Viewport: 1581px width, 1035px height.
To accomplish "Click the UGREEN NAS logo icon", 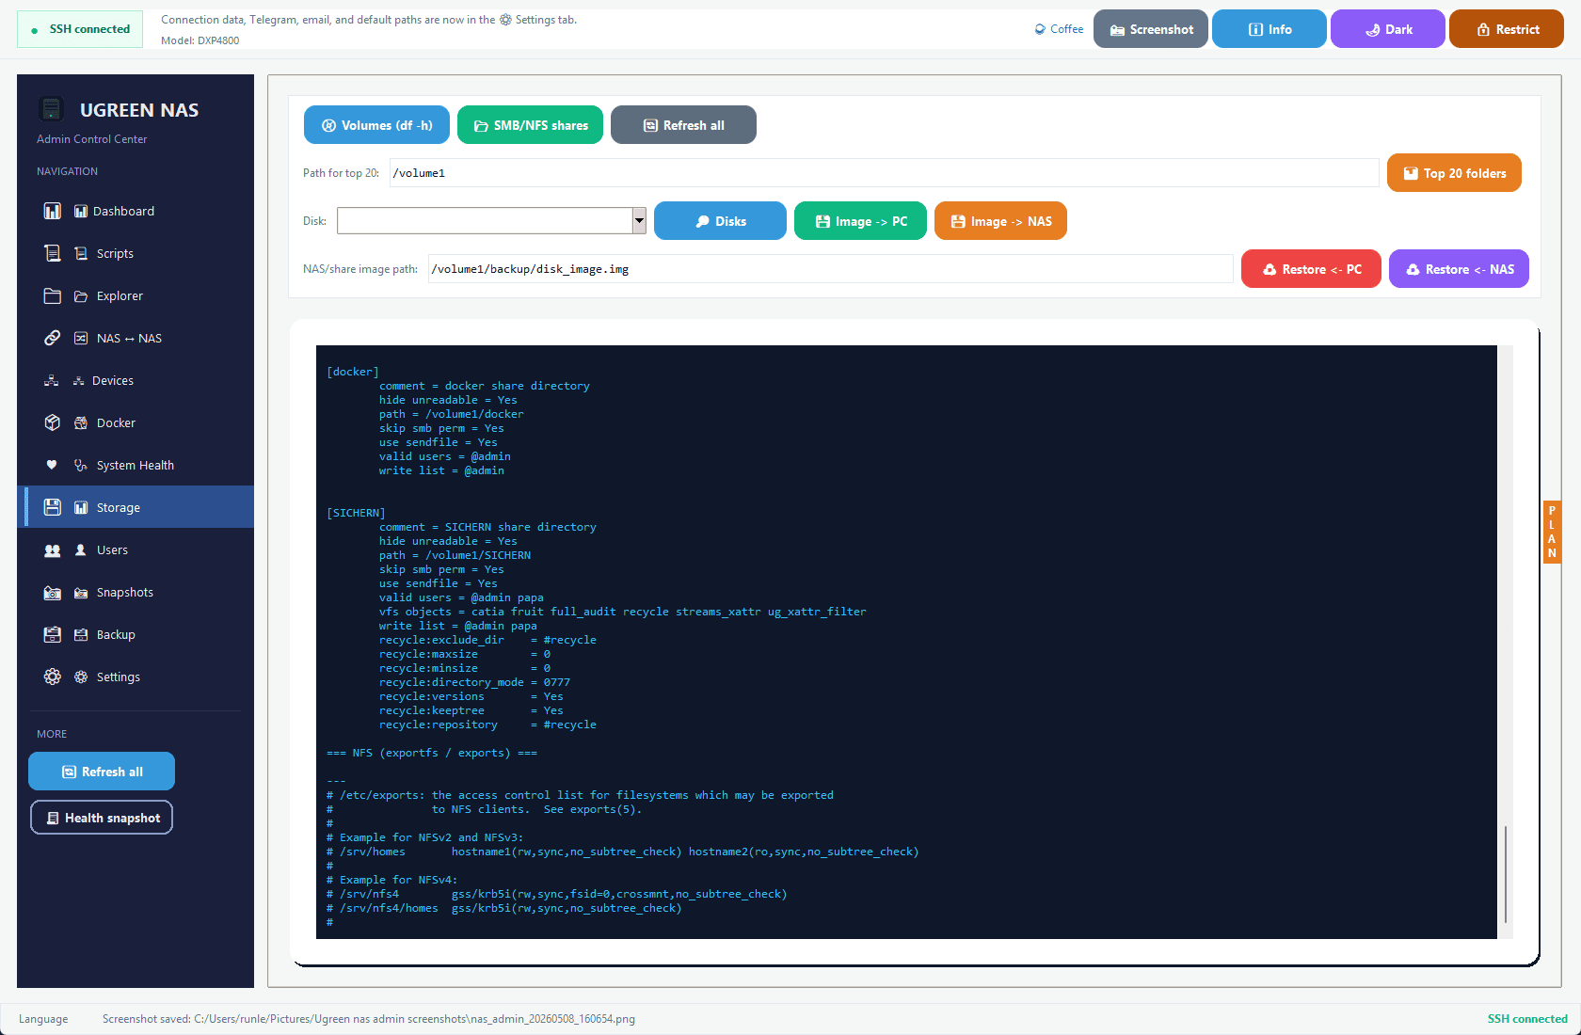I will 52,109.
